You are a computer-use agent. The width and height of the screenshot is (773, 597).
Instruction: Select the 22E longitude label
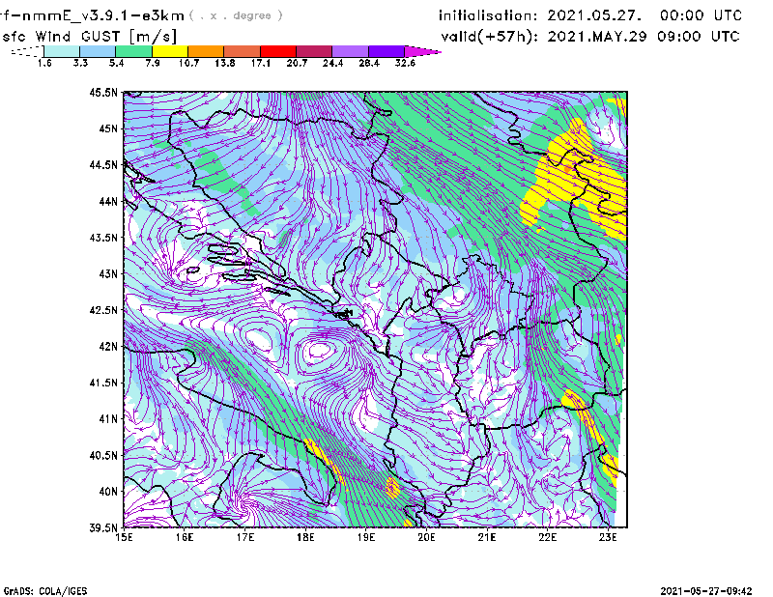pos(547,537)
